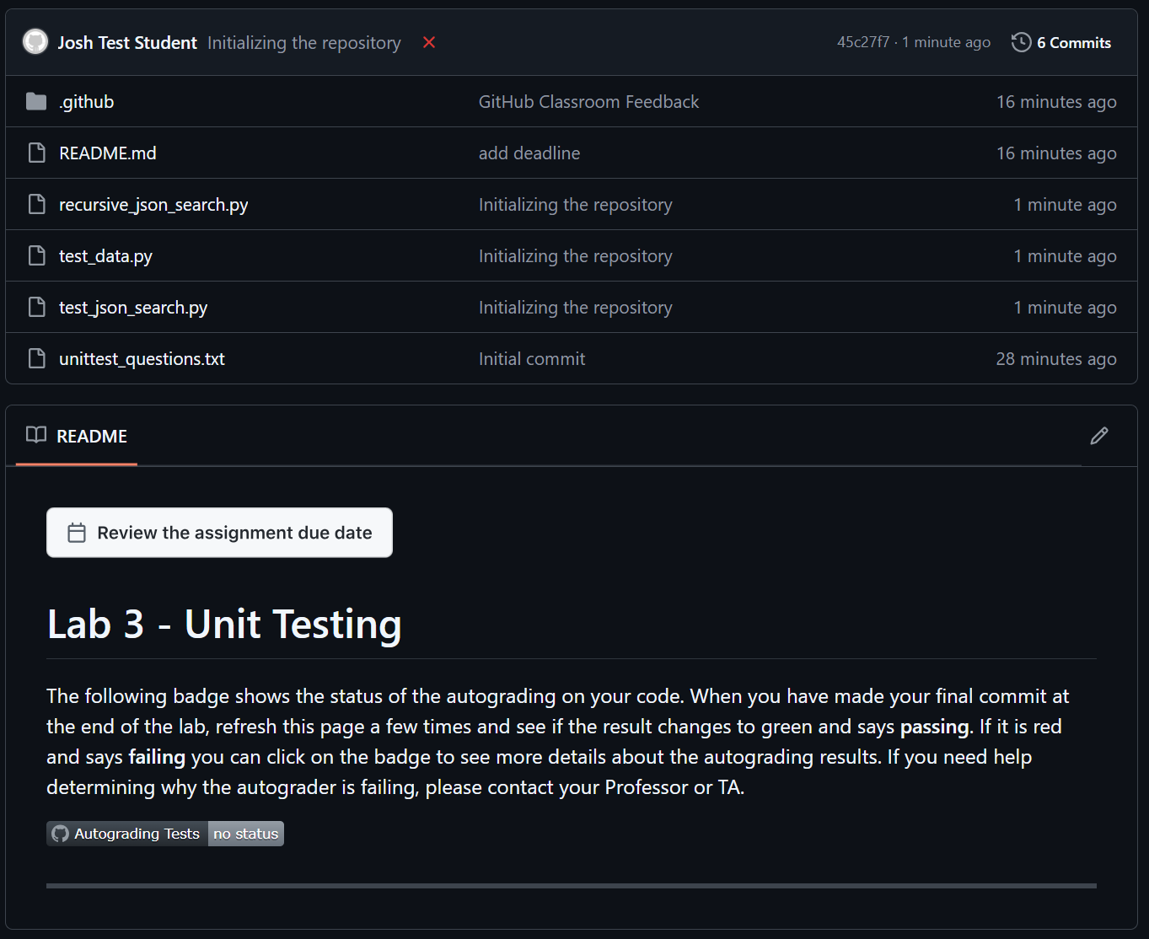
Task: Open the recursive_json_search.py file
Action: pyautogui.click(x=153, y=204)
